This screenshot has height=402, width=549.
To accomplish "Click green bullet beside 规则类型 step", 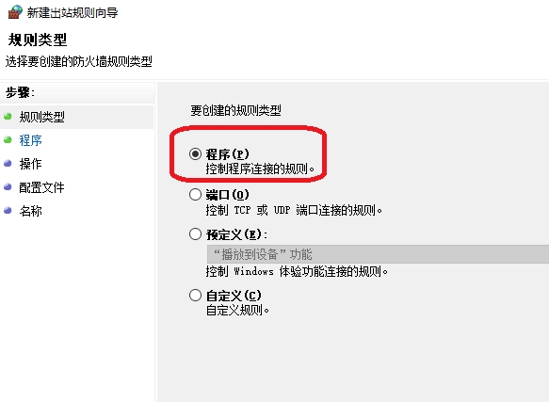I will coord(8,116).
